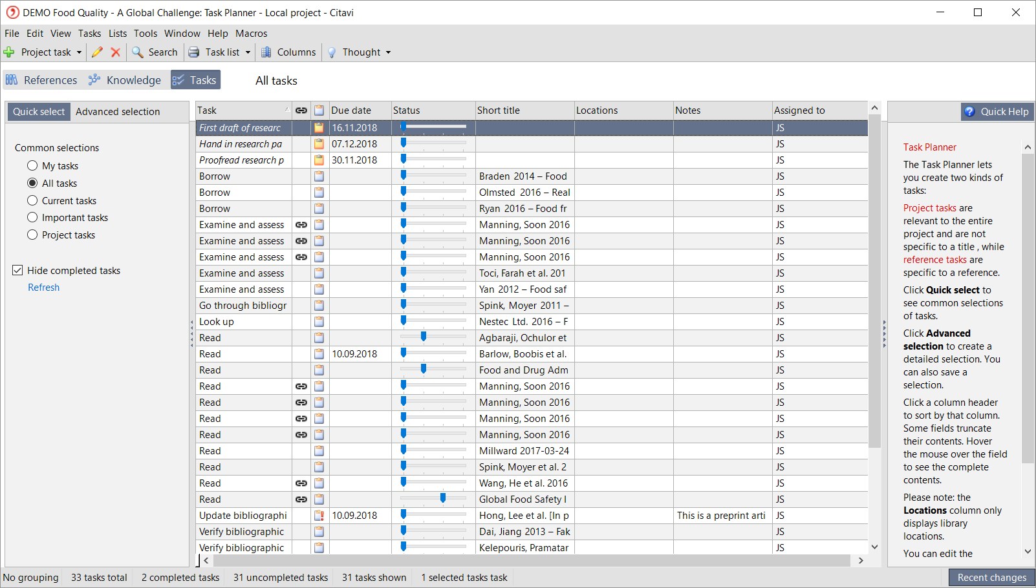Open the Window menu
The height and width of the screenshot is (588, 1036).
point(182,34)
